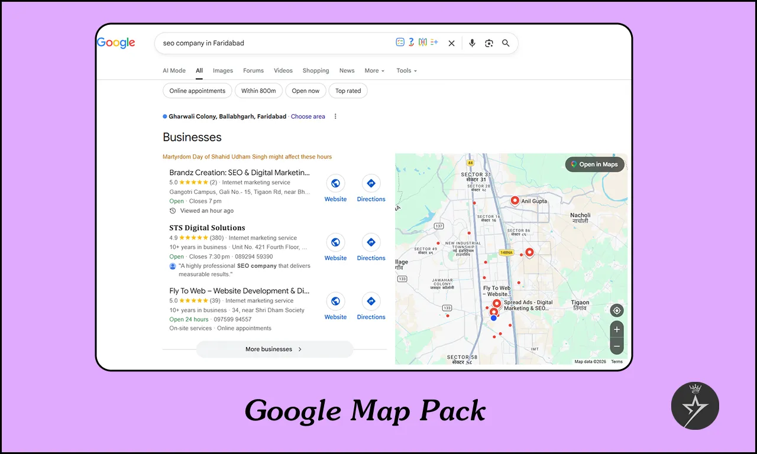Click the magnifying glass search icon
Screen dimensions: 757x454
[x=506, y=43]
